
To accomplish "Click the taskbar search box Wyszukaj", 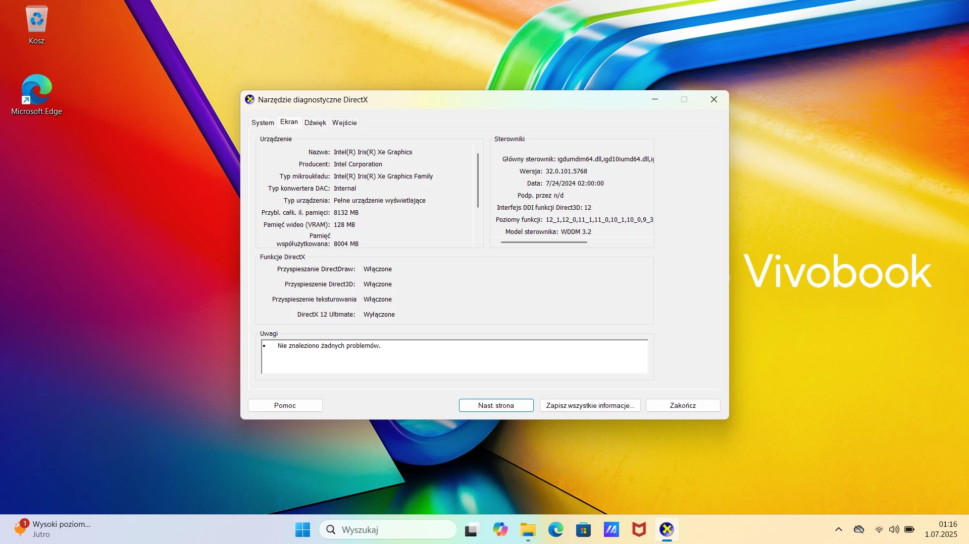I will pos(388,529).
